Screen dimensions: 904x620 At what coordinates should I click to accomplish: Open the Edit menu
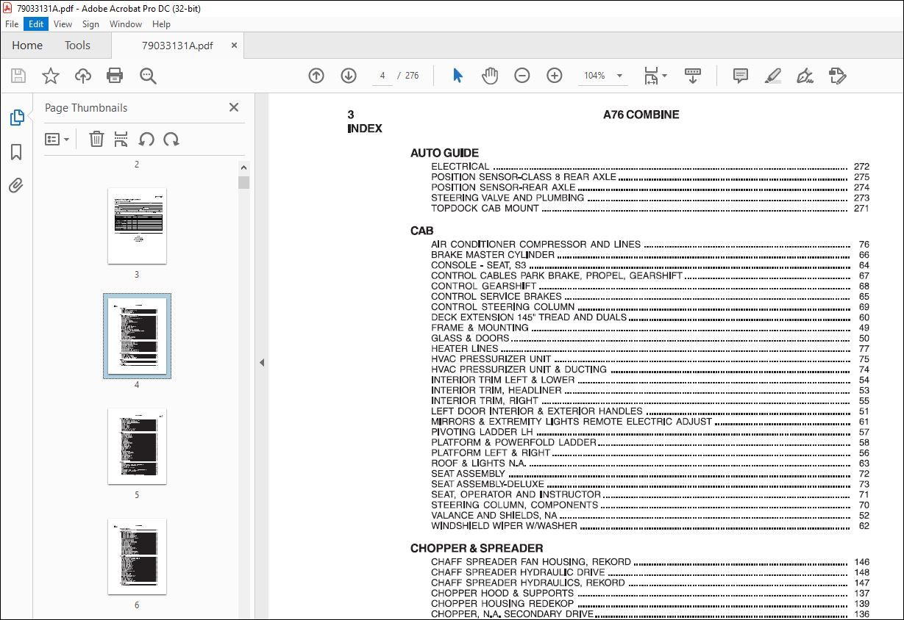(36, 24)
